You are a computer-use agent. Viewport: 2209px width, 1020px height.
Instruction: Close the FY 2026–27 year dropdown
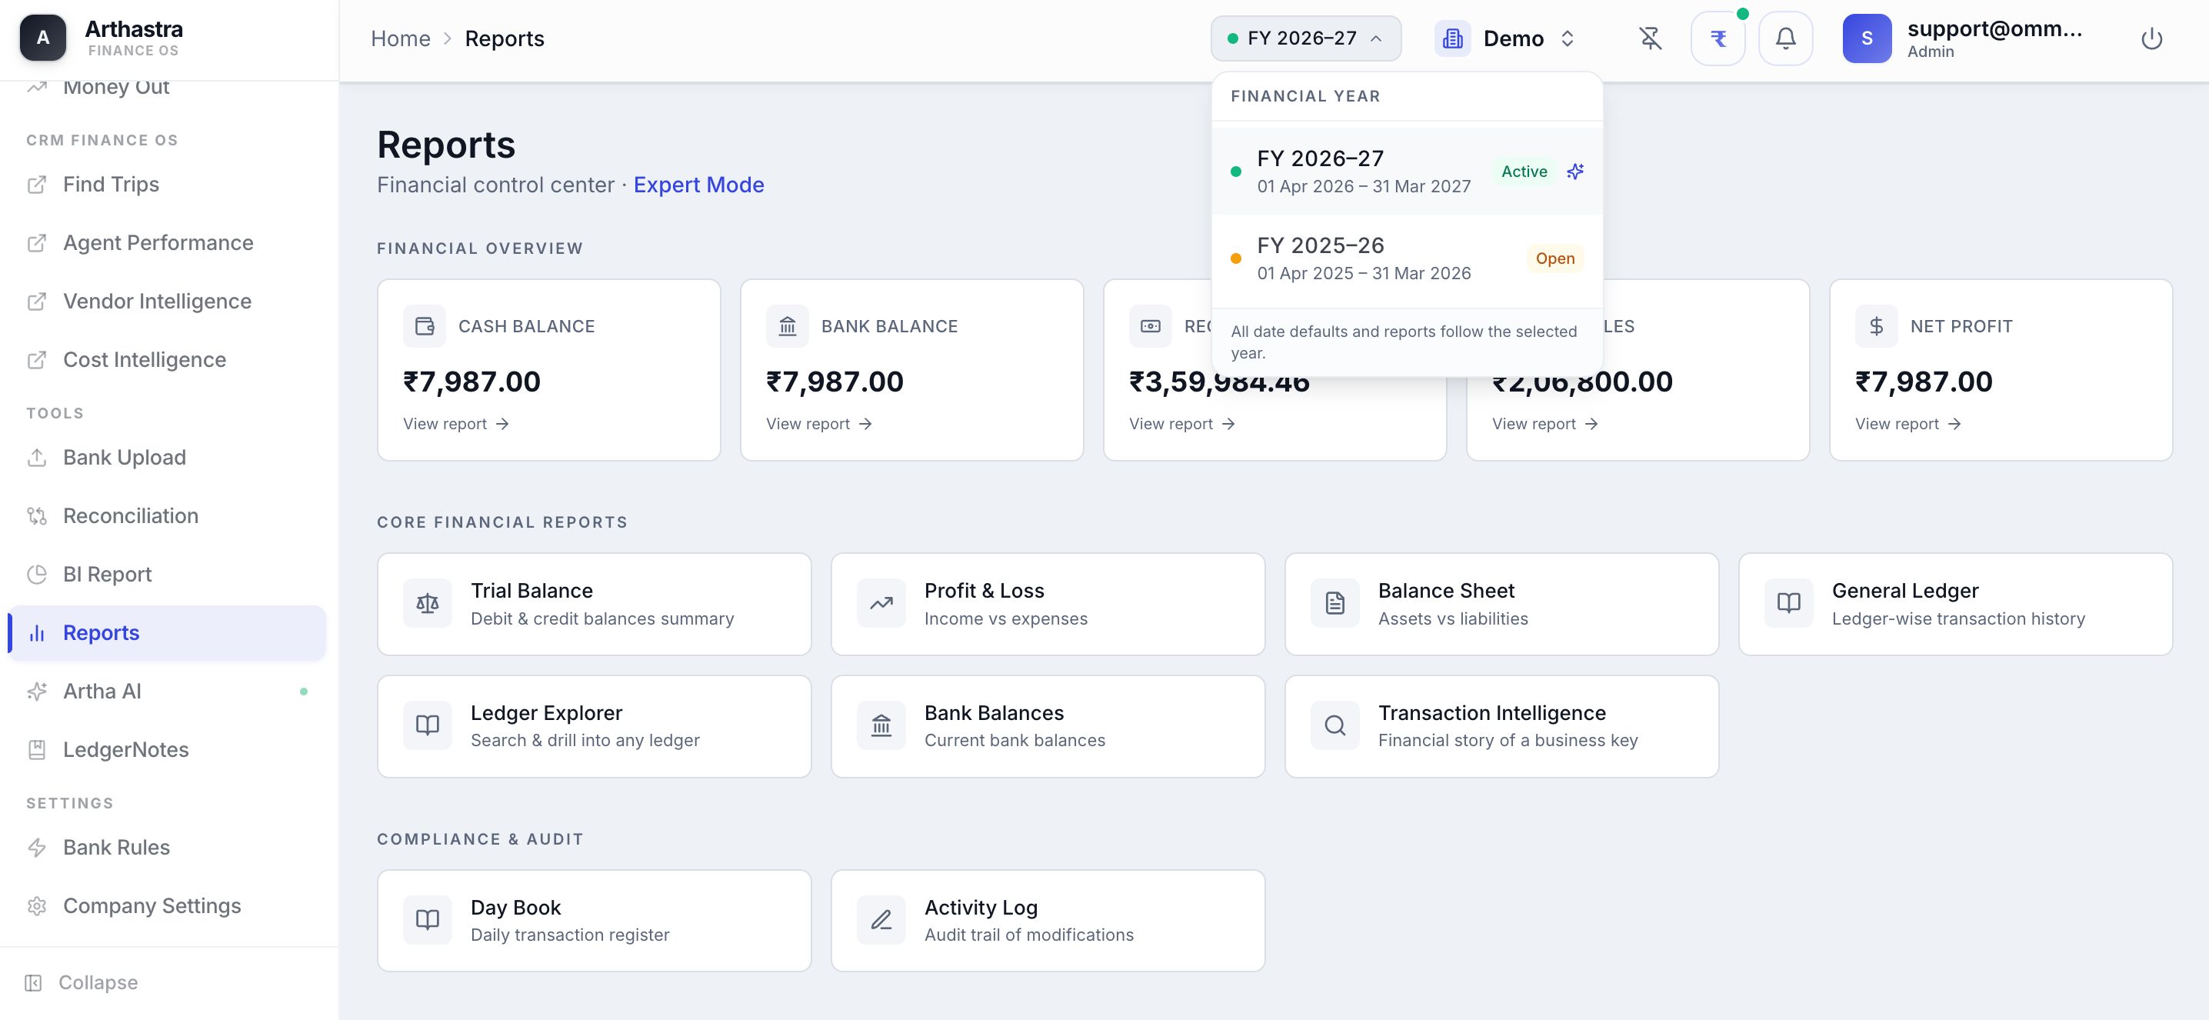1305,38
